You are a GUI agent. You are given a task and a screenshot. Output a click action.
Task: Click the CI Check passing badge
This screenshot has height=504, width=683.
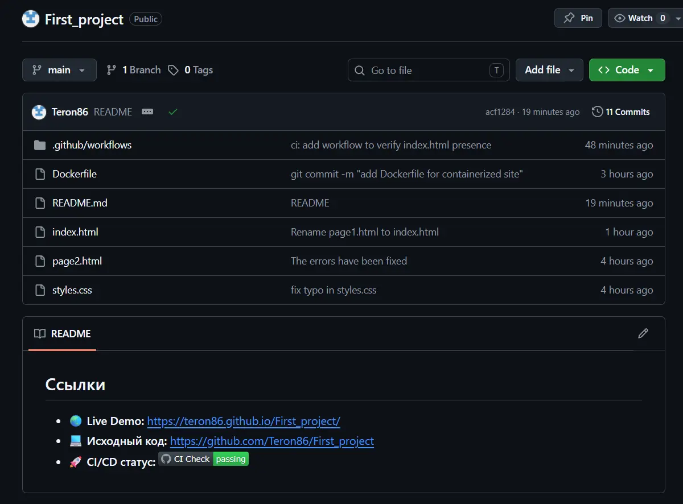[204, 459]
